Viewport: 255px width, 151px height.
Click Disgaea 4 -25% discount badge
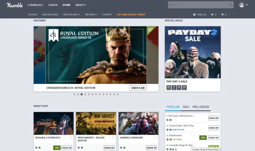pos(57,148)
